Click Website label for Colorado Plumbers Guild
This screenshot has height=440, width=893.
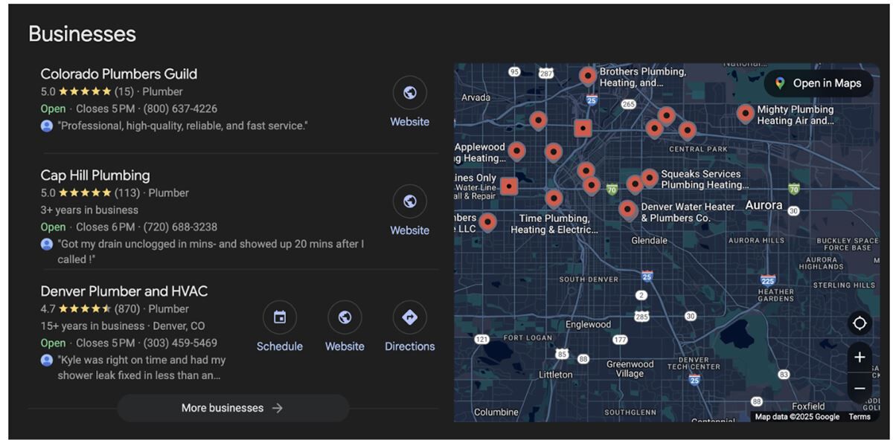(x=409, y=122)
